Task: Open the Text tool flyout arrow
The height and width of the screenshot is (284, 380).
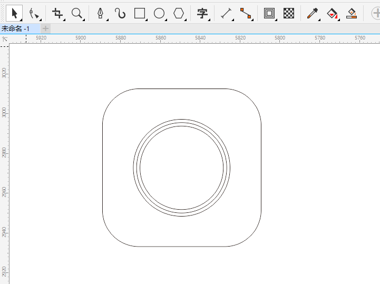Action: 209,19
